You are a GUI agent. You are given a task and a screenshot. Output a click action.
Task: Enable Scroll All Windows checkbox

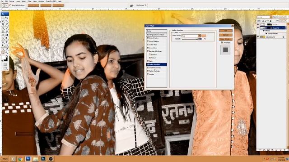coord(10,5)
